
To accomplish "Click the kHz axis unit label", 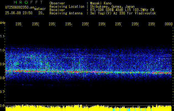I will coord(2,23).
